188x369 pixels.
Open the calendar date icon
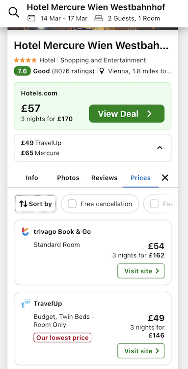(31, 18)
